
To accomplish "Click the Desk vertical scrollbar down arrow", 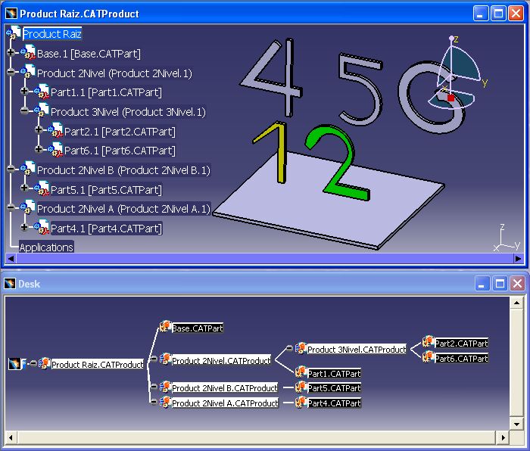I will pos(517,423).
